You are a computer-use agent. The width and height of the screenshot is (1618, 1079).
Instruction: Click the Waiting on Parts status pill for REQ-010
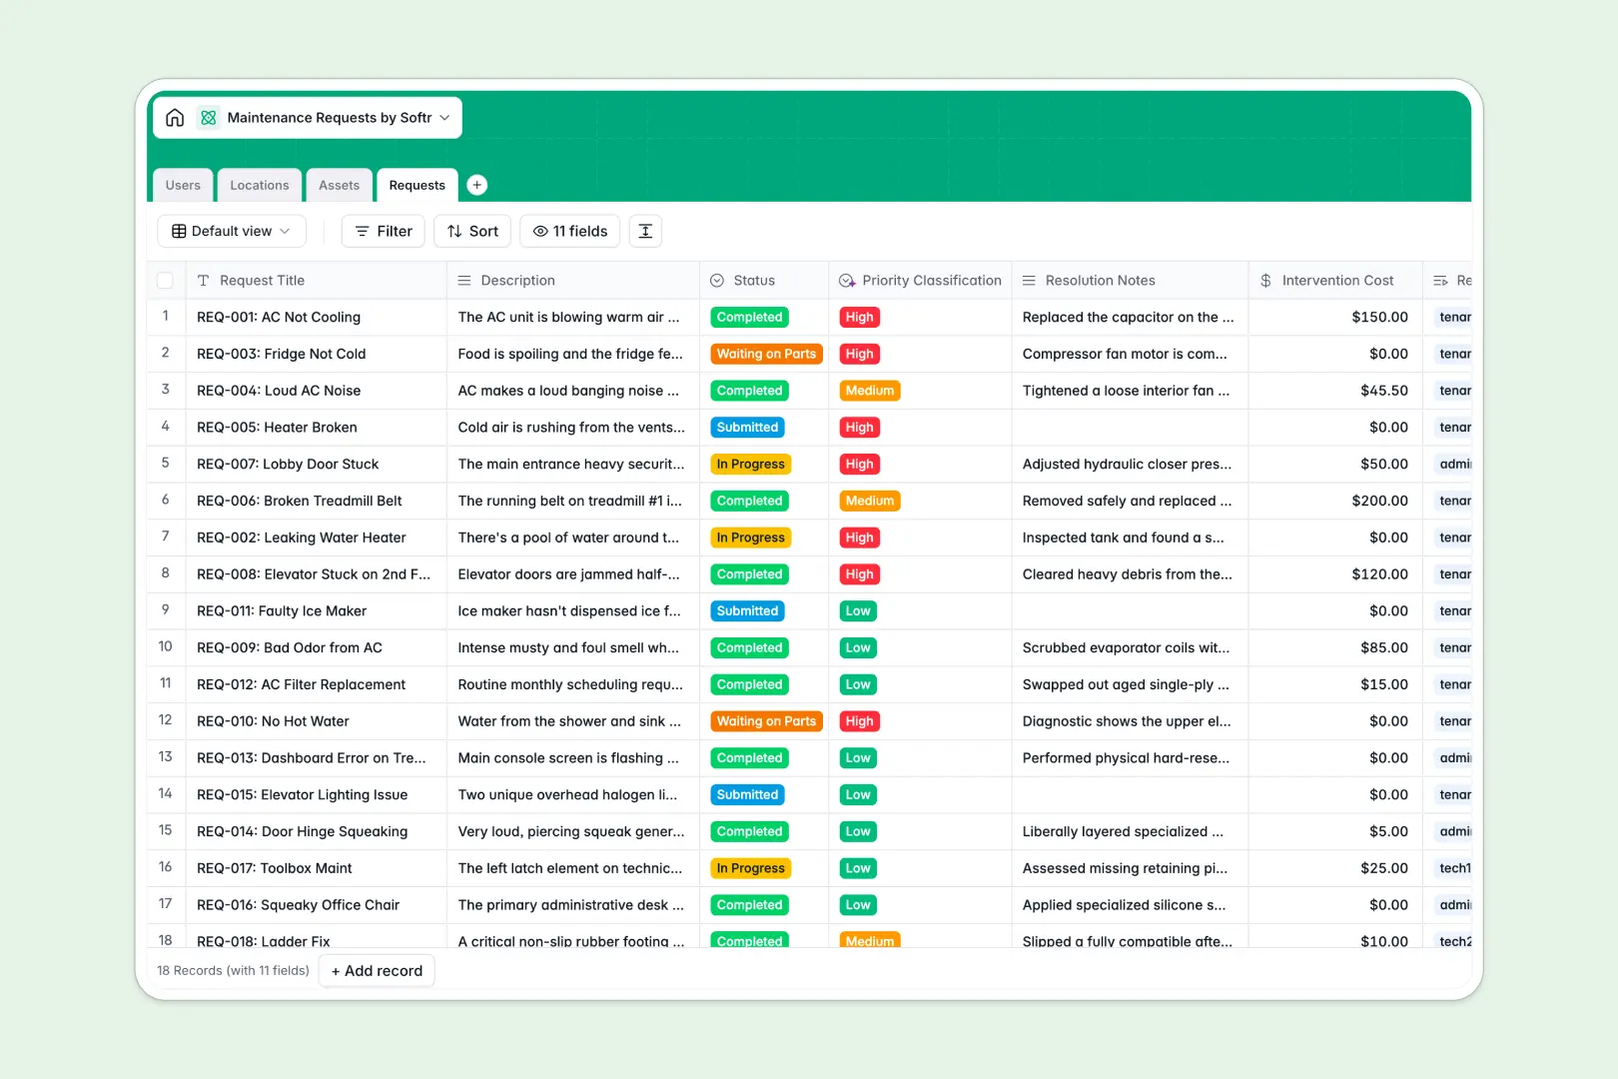[x=766, y=720]
